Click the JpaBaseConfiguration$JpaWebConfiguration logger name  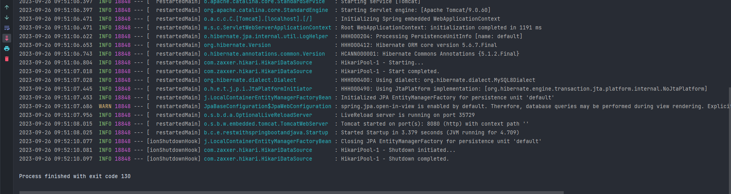tap(268, 106)
